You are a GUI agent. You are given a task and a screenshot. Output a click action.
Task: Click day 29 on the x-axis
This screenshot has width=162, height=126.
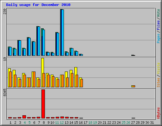[142, 123]
